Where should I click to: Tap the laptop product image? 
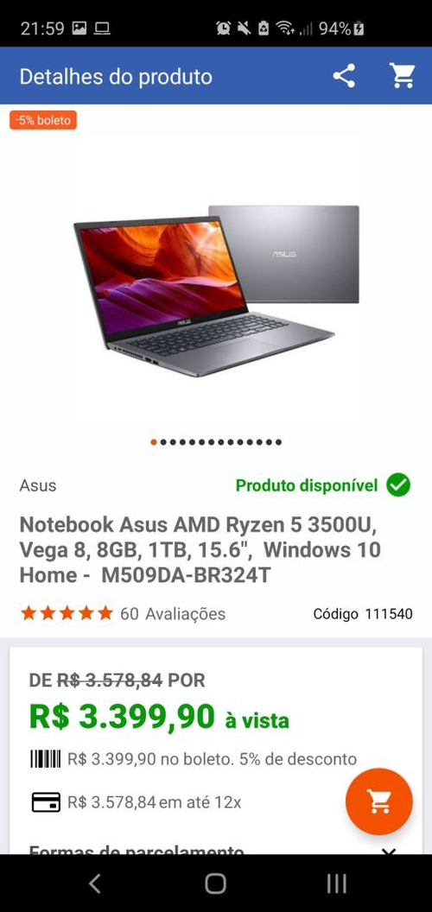tap(216, 289)
